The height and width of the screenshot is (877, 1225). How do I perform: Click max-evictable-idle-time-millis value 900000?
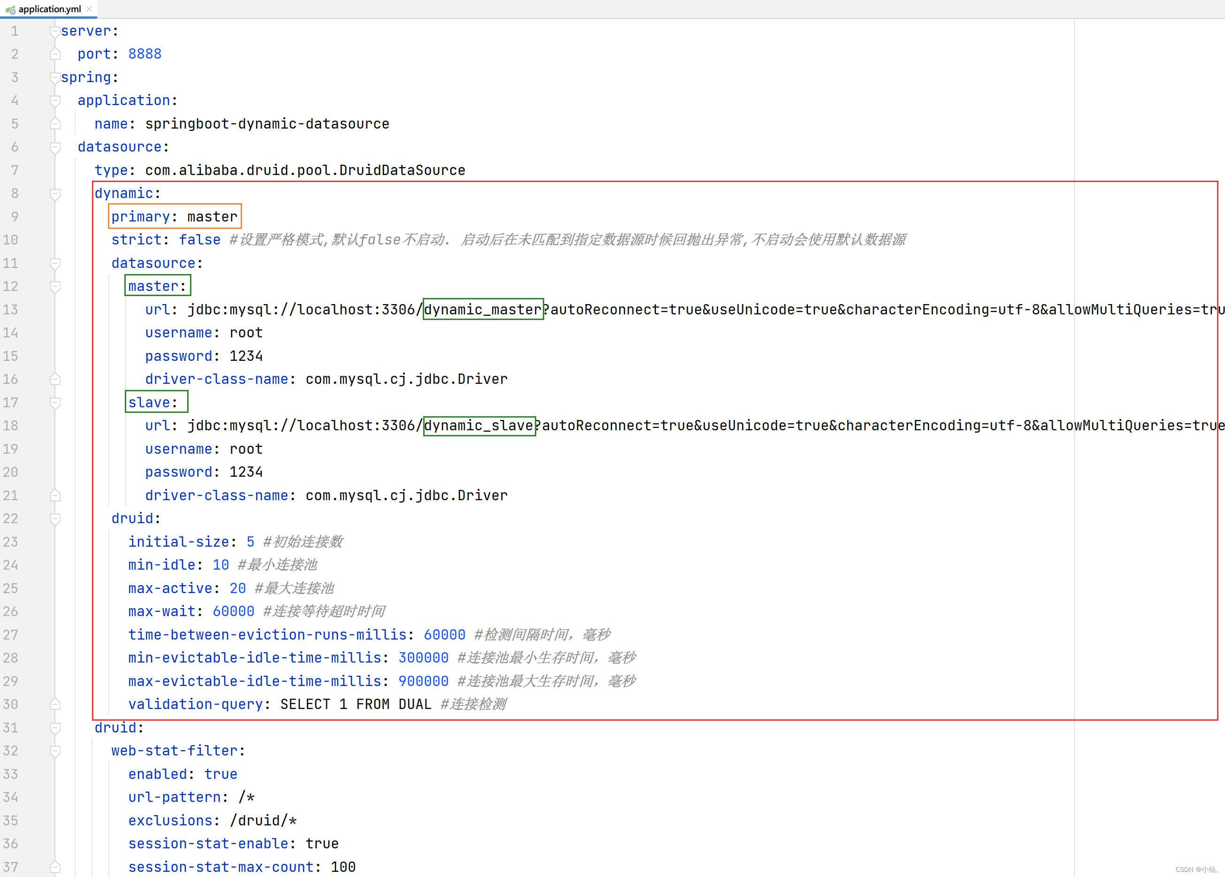423,681
